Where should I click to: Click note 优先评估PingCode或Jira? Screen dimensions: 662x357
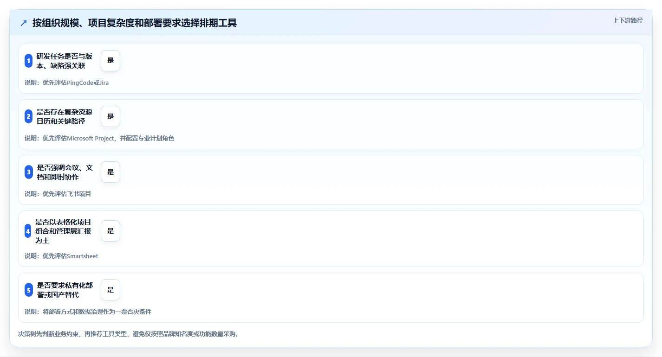[x=76, y=83]
